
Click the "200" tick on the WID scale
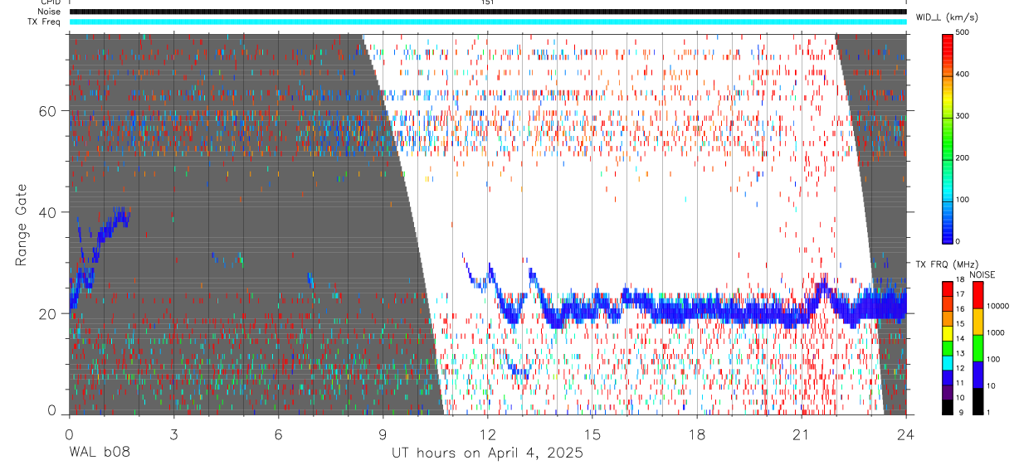(963, 157)
